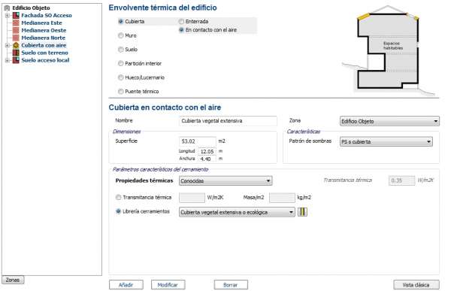Screen dimensions: 451x291
Task: Click the Suelo con terreno floor icon
Action: coord(16,53)
